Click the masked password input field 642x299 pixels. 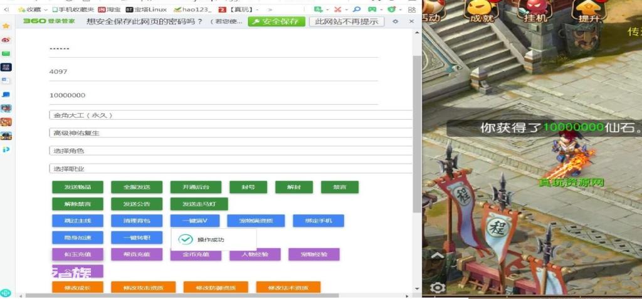pos(213,49)
